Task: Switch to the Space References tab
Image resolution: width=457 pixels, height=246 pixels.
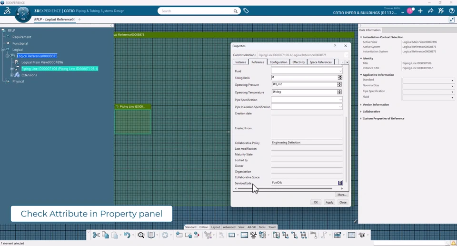Action: pos(320,62)
